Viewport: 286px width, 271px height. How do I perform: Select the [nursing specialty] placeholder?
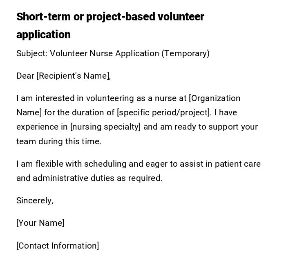[105, 127]
